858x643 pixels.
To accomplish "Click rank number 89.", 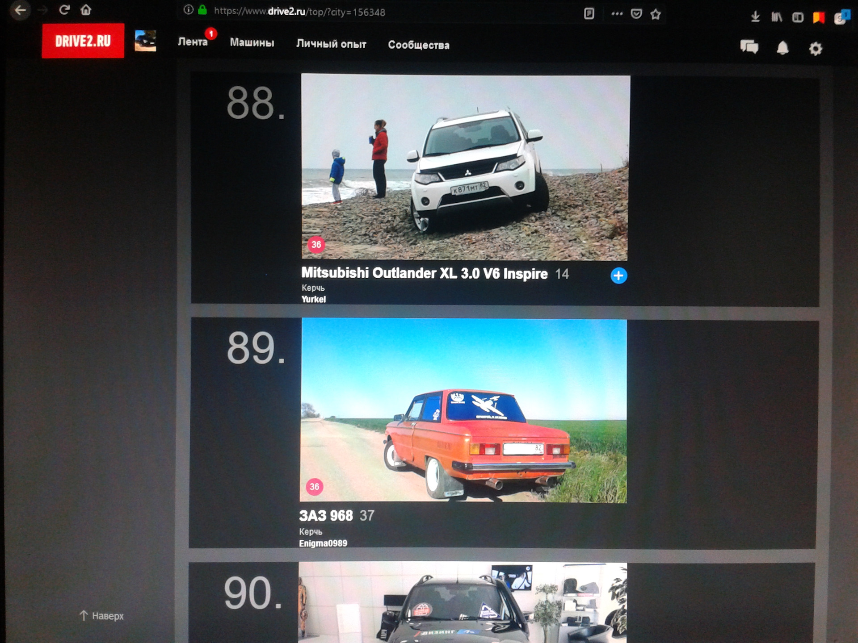I will (256, 348).
